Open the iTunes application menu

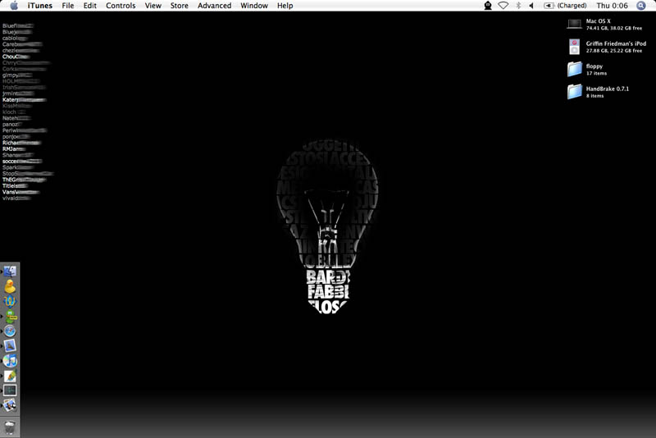point(40,6)
